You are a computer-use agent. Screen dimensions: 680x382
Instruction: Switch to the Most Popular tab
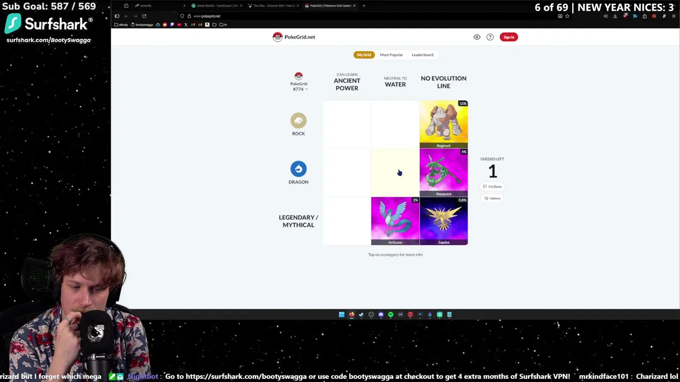(391, 55)
